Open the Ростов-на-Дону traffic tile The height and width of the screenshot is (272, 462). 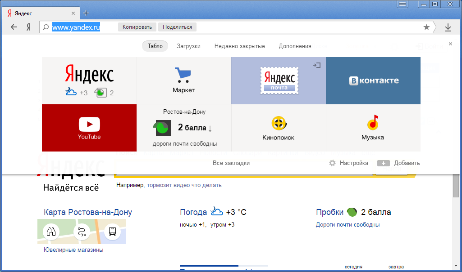point(184,128)
